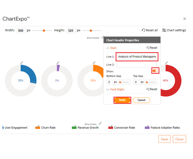
Task: Click Revenue Growth legend color icon
Action: (74, 127)
